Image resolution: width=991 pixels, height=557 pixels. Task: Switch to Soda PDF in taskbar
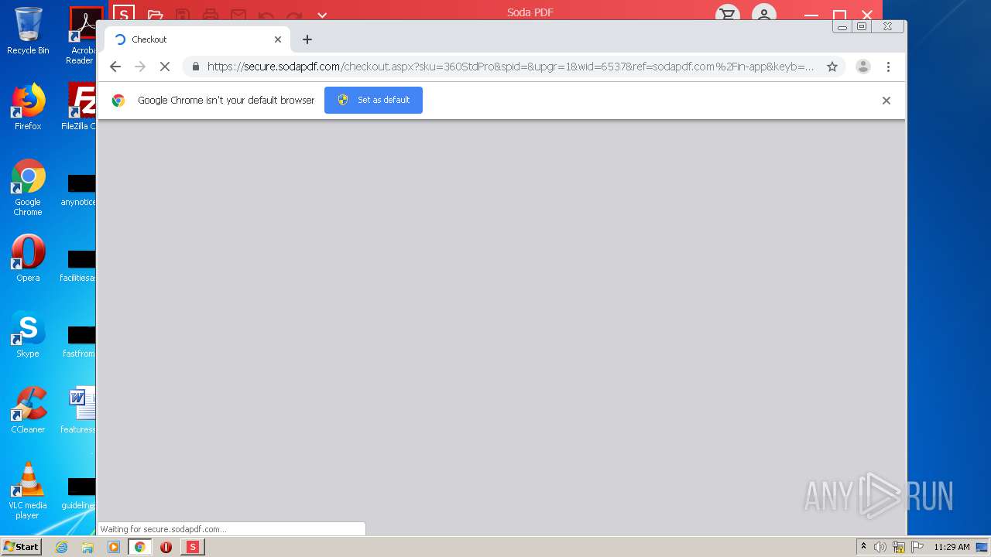(193, 547)
